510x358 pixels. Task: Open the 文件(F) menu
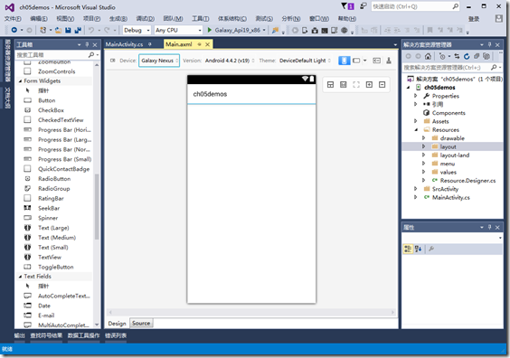click(x=13, y=19)
